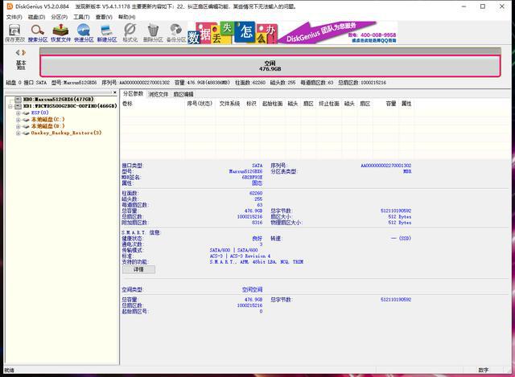Open the 查看(V) menu
This screenshot has height=377, width=515.
[104, 17]
